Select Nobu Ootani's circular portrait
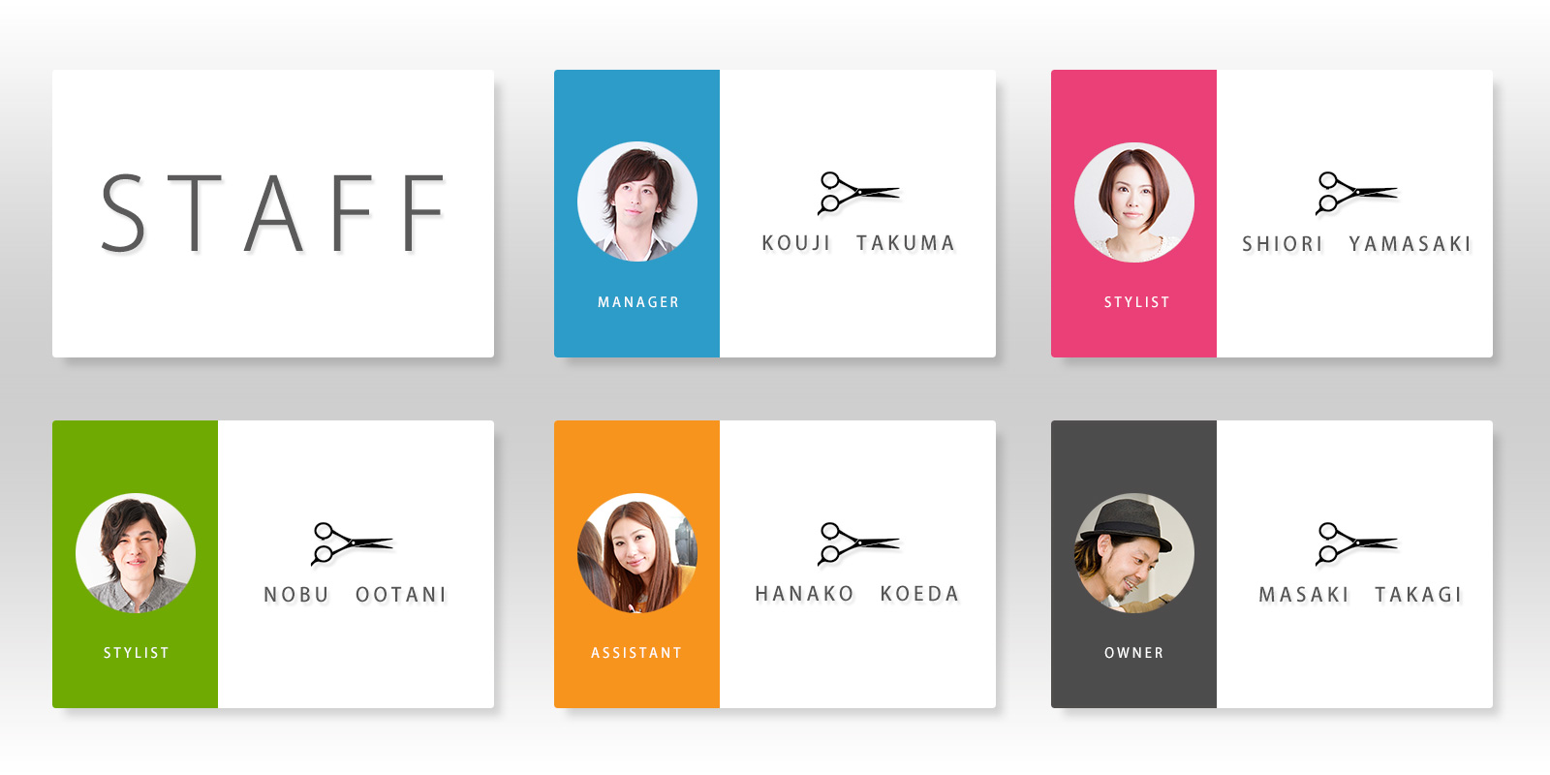1550x775 pixels. 136,553
